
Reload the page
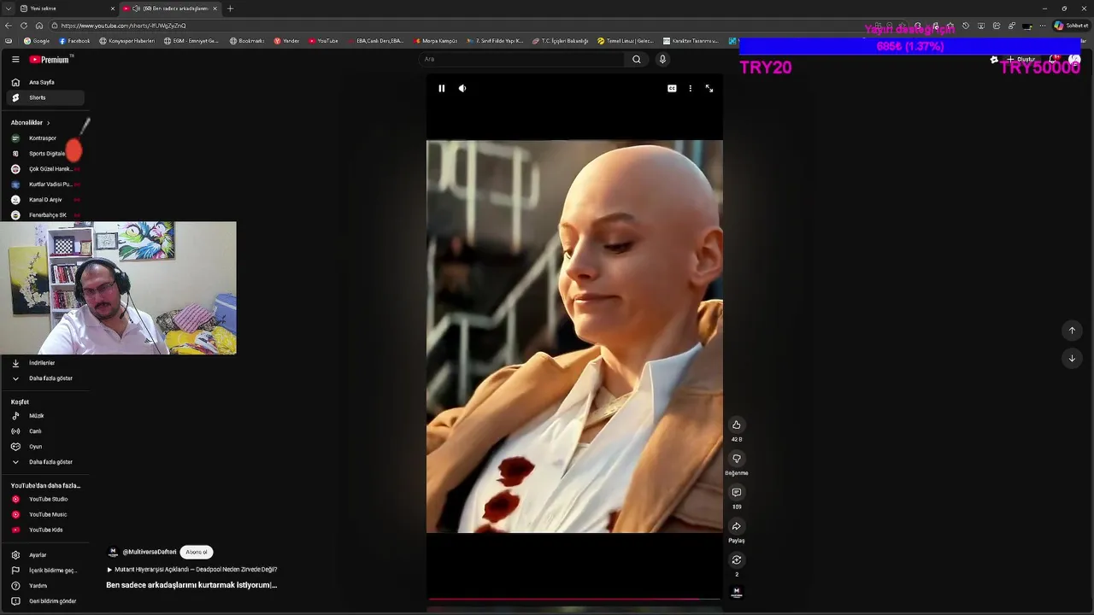click(24, 26)
